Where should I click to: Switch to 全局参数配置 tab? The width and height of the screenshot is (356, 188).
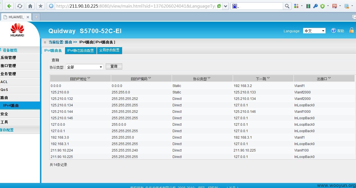(109, 51)
